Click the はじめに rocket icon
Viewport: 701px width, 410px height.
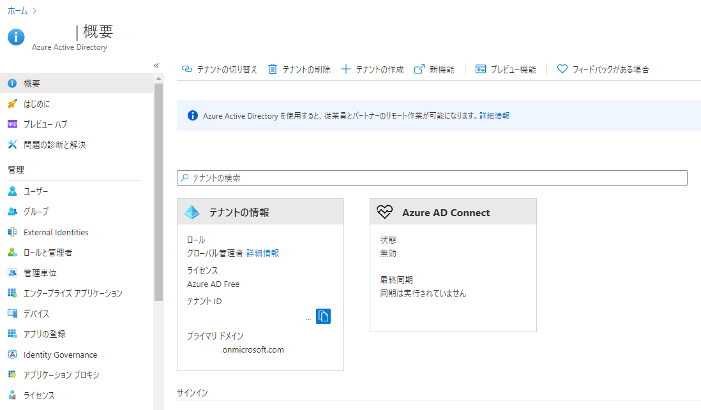12,104
